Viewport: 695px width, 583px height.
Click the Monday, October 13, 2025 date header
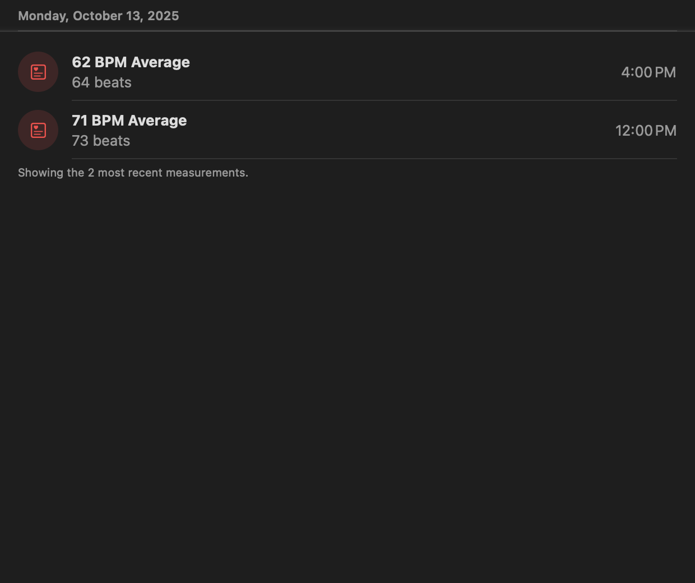[99, 16]
